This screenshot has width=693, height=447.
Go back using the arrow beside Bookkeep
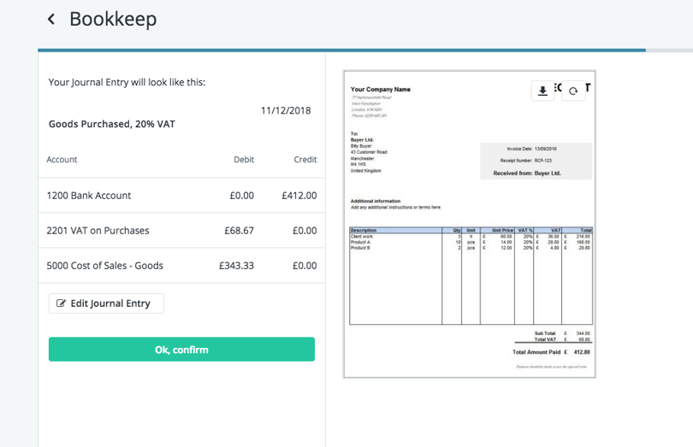[x=51, y=19]
